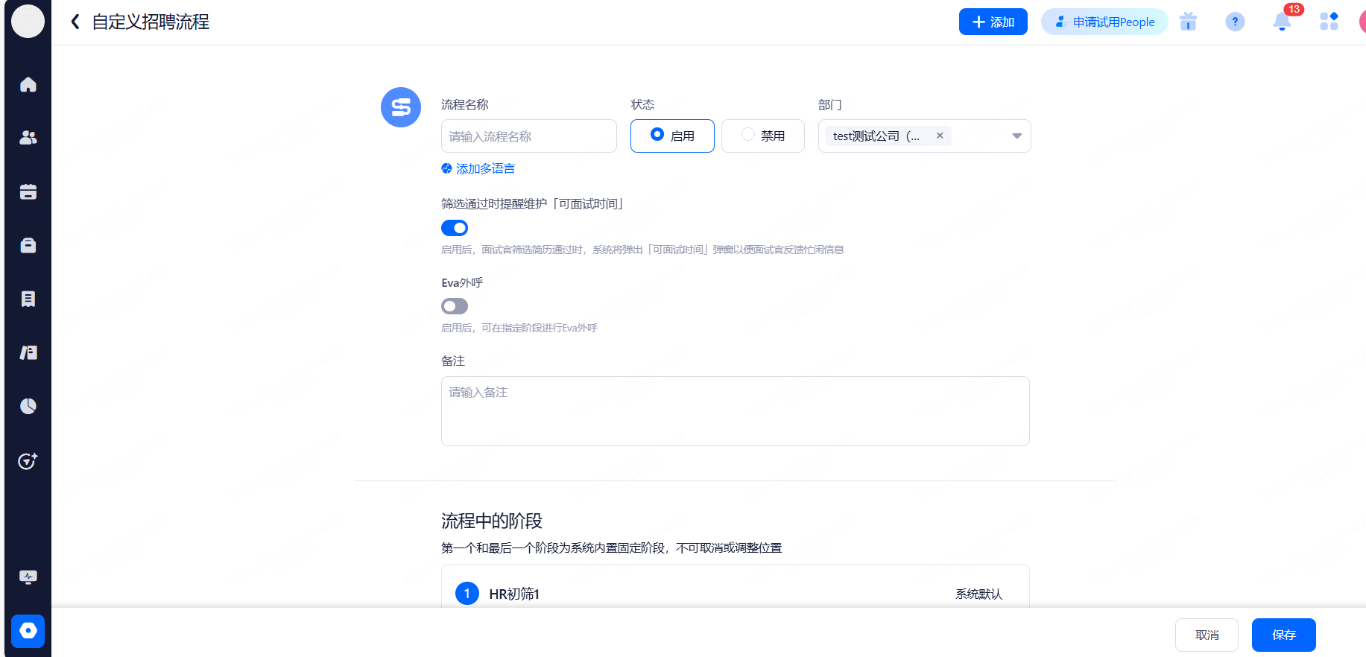Go back using the left chevron
The image size is (1366, 657).
click(75, 22)
